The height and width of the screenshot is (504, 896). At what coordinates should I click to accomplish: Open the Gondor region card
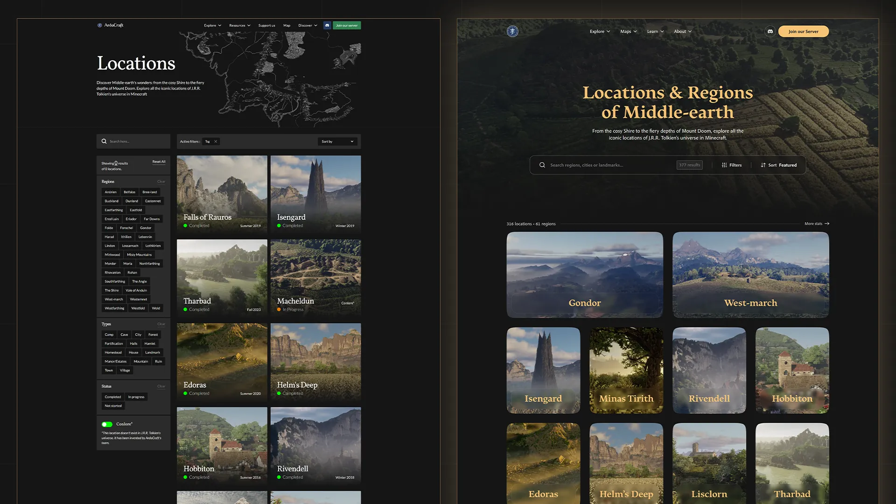tap(585, 275)
